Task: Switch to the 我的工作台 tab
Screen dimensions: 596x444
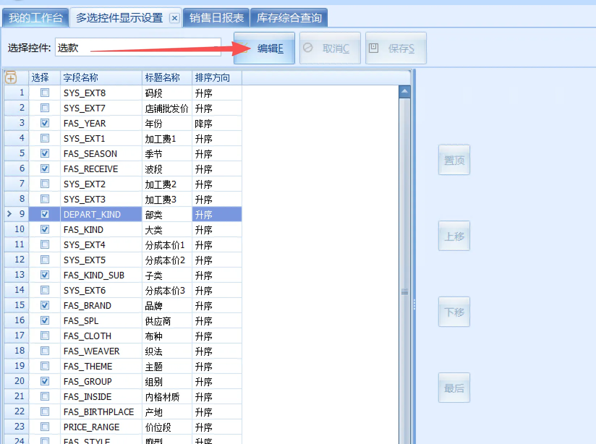Action: [35, 17]
